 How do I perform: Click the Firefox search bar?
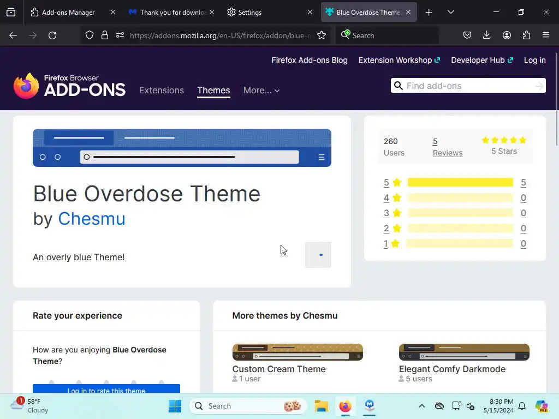point(386,35)
